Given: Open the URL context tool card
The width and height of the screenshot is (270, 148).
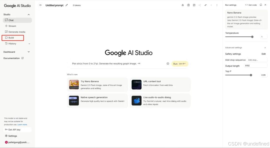Looking at the screenshot, I should tap(160, 85).
